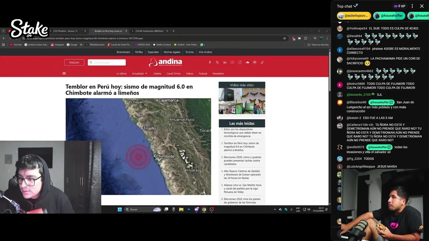Screen dimensions: 429x241
Task: Open 'Elecciones 2026: cómo y quiénes' article
Action: click(242, 161)
